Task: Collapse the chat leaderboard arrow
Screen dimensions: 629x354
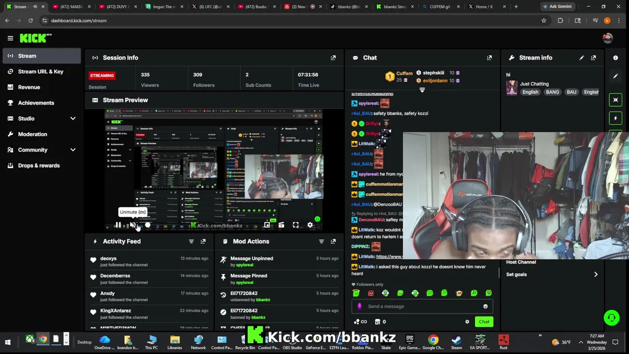Action: (x=422, y=90)
